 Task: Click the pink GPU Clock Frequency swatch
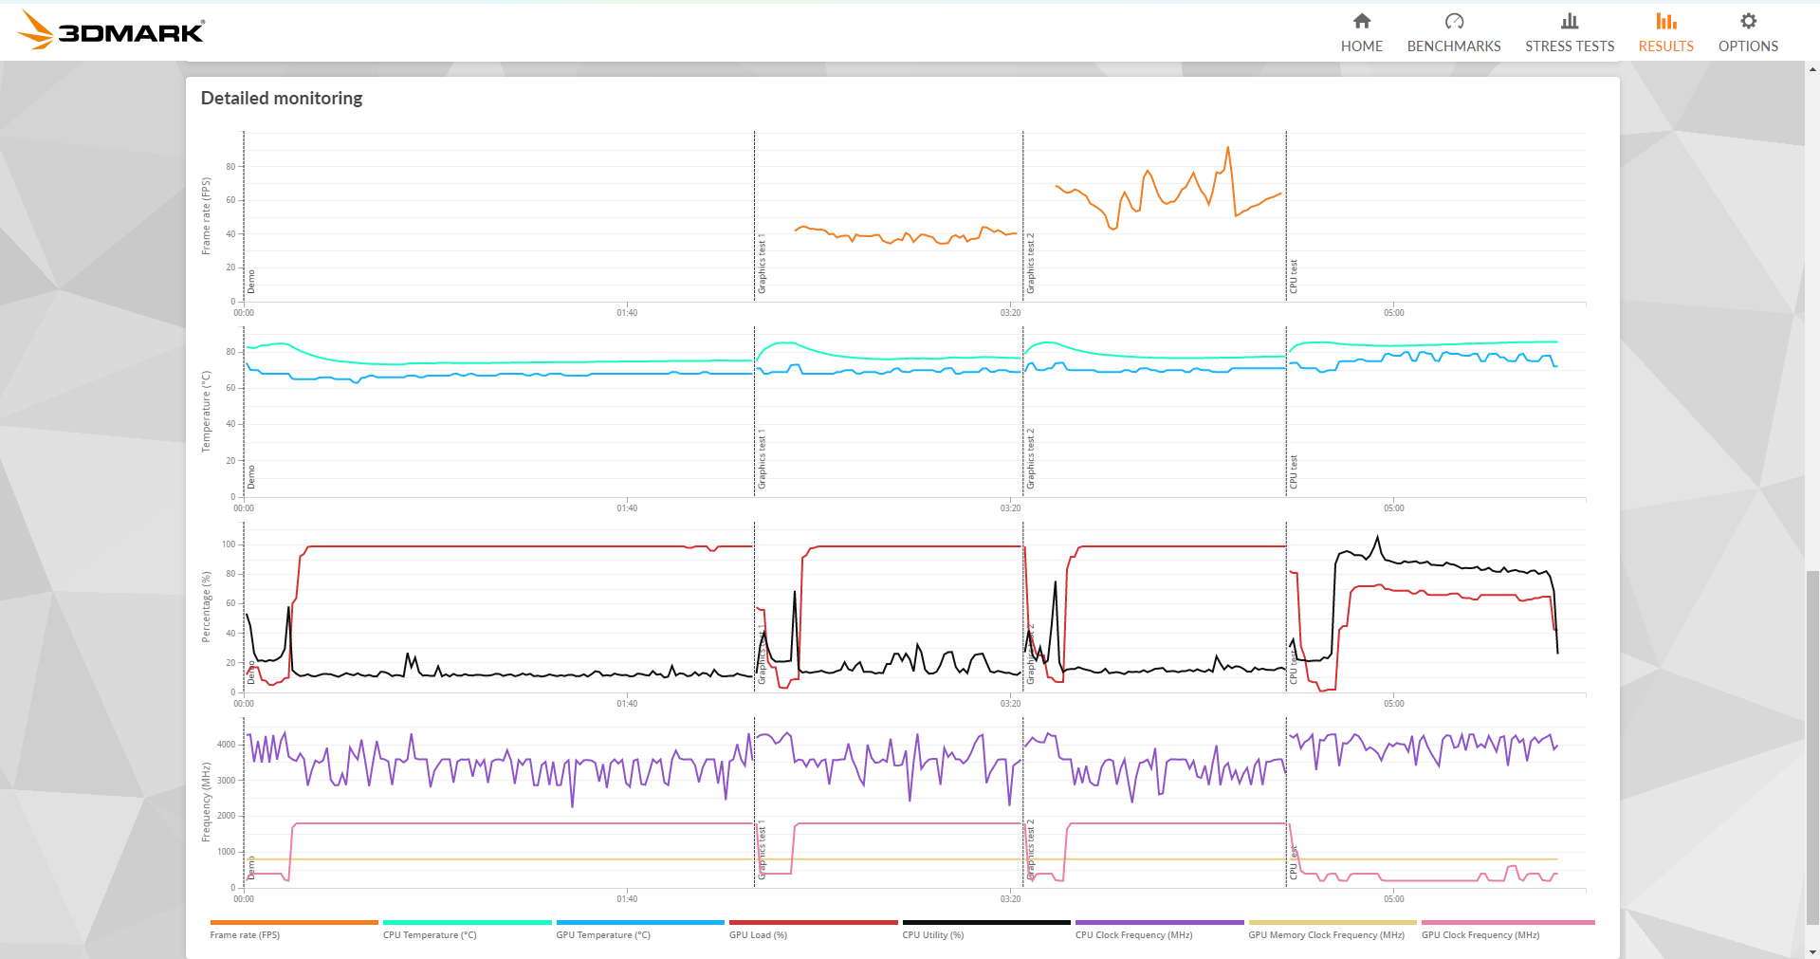click(x=1506, y=922)
